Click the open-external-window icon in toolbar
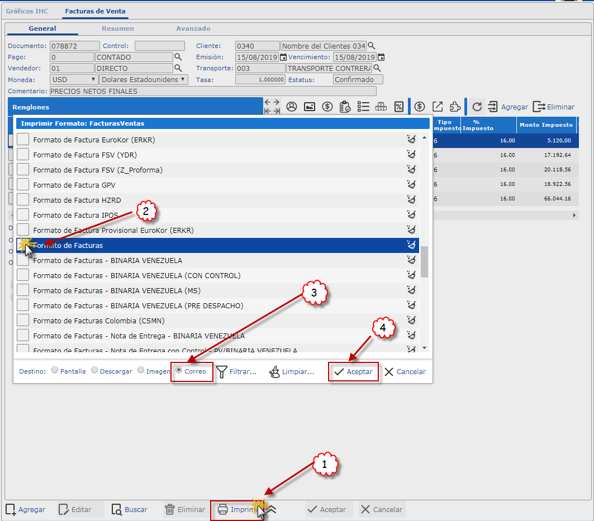The image size is (594, 521). (x=438, y=107)
